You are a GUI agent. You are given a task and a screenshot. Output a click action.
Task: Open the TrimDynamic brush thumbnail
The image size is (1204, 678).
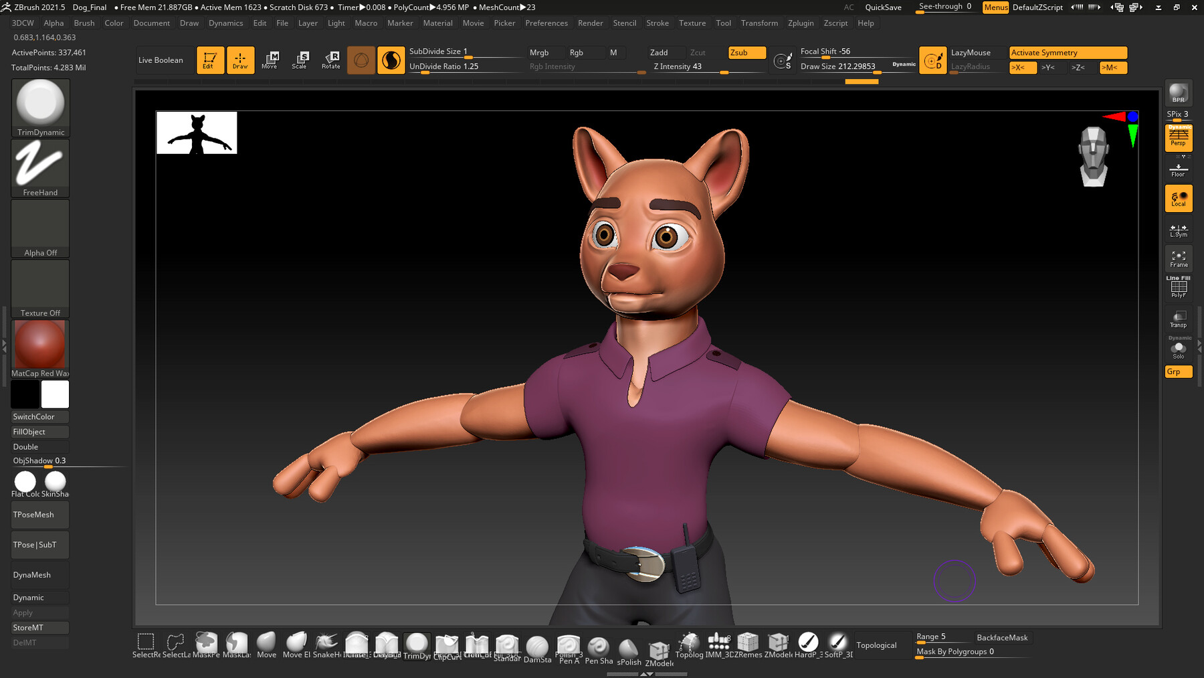pos(40,108)
